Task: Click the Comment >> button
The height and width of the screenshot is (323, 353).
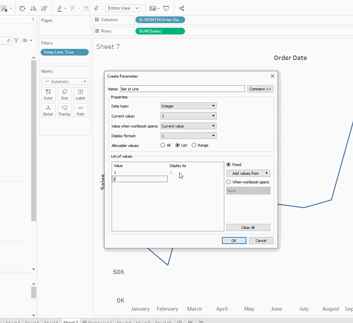Action: click(260, 89)
